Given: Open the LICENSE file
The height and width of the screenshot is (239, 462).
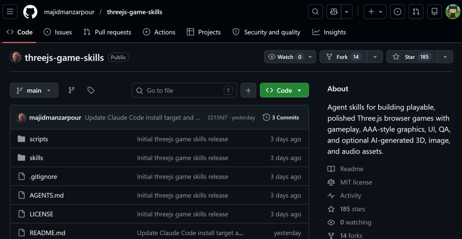Looking at the screenshot, I should [x=41, y=214].
